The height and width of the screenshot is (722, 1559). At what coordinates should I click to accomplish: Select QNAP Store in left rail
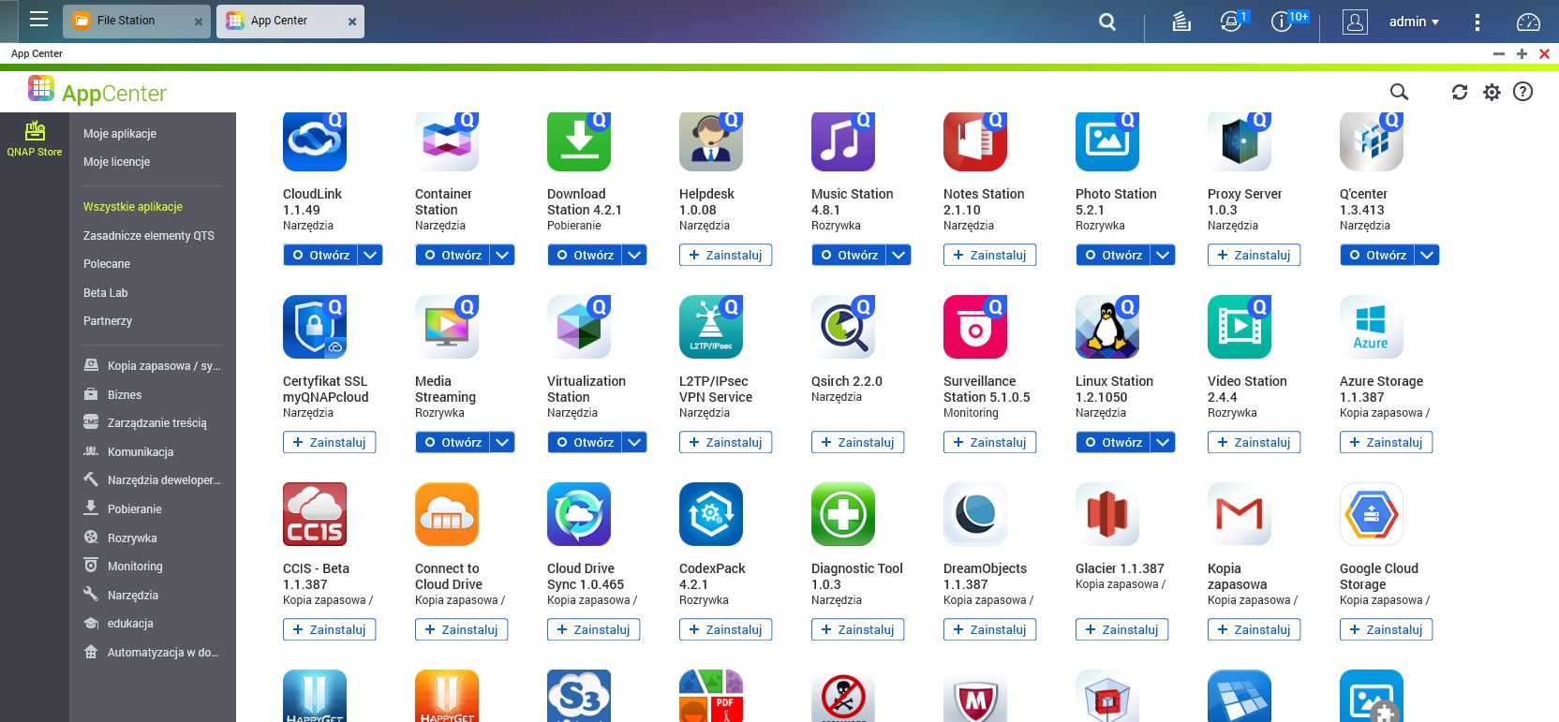35,138
